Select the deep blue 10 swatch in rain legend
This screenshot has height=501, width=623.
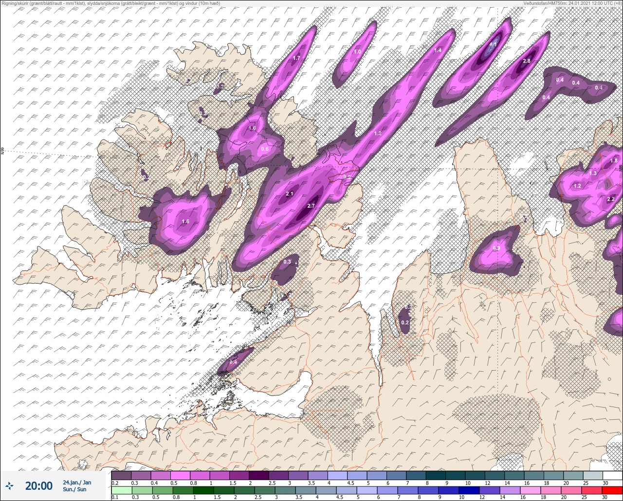(469, 490)
